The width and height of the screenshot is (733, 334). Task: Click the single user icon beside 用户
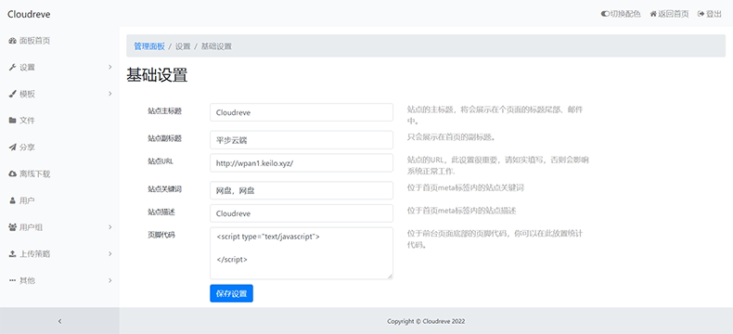[x=13, y=201]
